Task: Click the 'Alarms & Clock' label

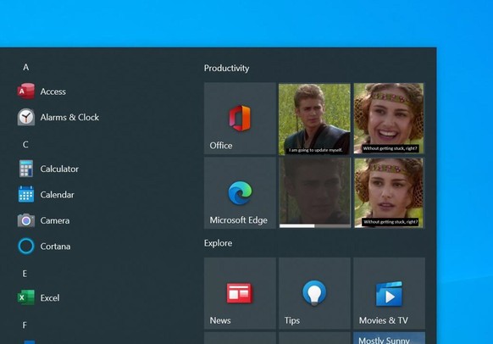Action: [69, 117]
